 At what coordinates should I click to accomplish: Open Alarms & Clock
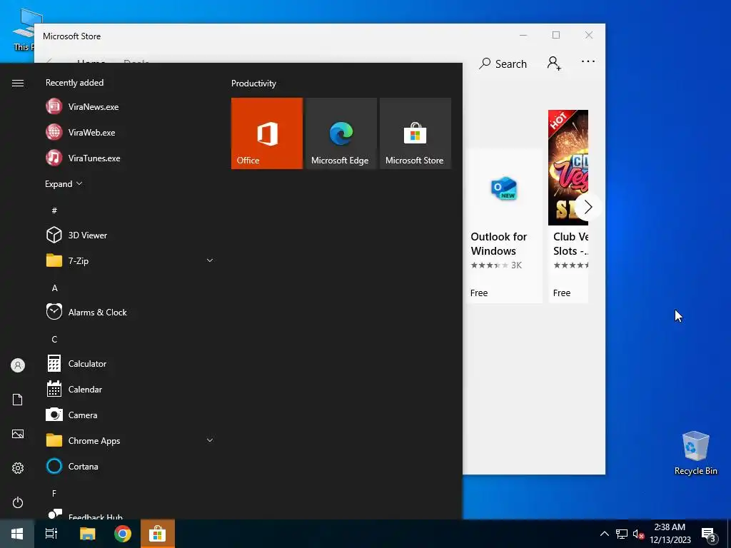click(x=128, y=312)
